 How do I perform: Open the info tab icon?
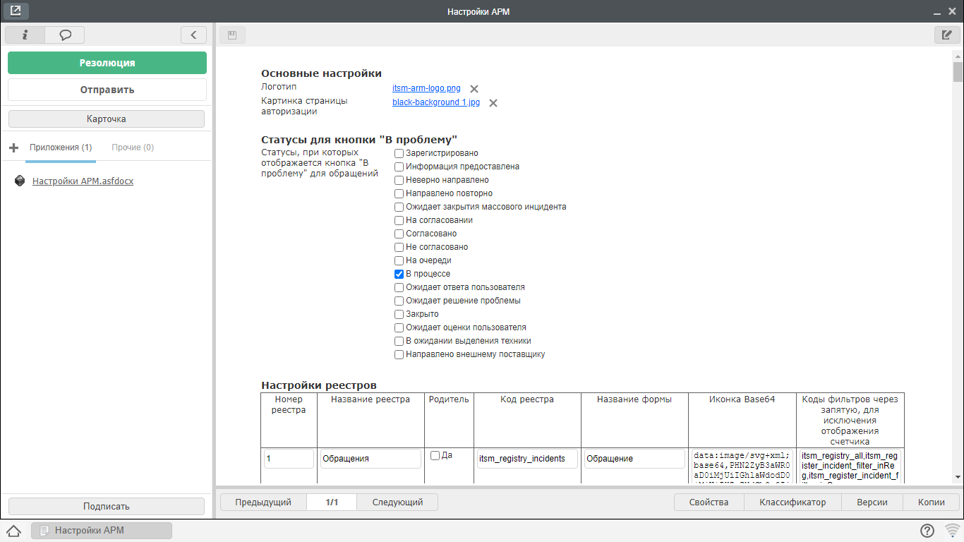coord(25,35)
